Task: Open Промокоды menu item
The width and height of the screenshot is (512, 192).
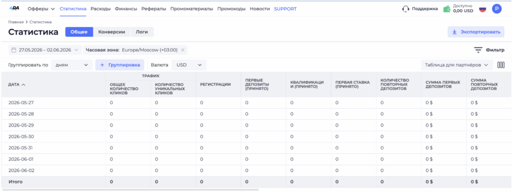Action: tap(231, 9)
